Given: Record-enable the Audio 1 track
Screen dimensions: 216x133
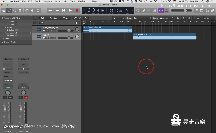Looking at the screenshot, I should tap(51, 38).
